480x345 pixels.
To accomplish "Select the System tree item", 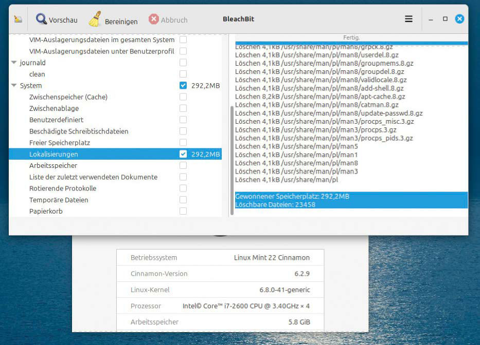I will click(x=31, y=86).
